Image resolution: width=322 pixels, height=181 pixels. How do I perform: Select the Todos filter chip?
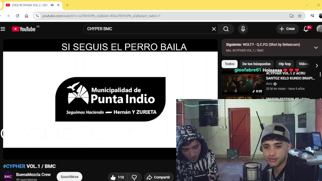coord(229,64)
